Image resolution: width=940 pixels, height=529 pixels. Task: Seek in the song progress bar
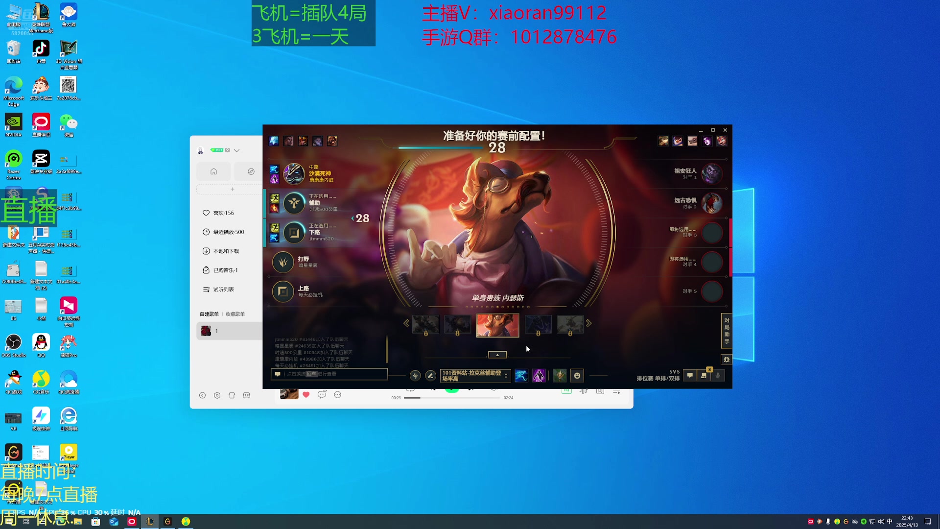point(451,398)
